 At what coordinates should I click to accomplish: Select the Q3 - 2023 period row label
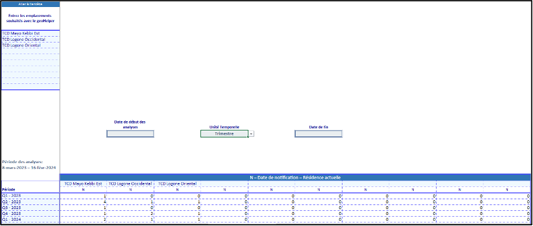30,207
